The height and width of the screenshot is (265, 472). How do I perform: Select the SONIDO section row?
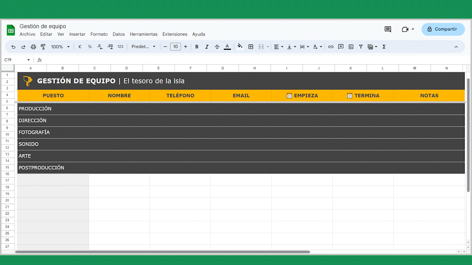(241, 144)
